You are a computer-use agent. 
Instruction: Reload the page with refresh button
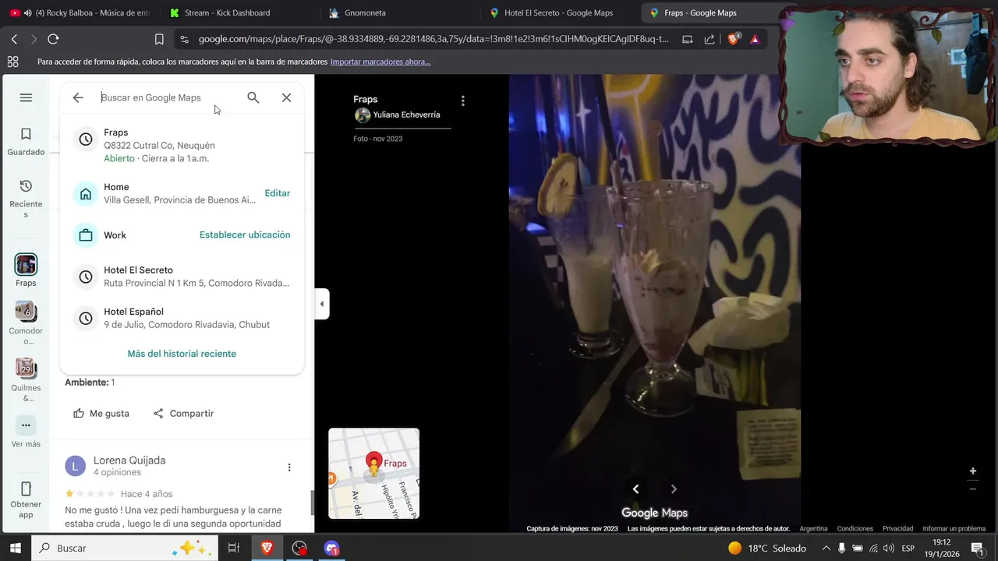point(53,39)
